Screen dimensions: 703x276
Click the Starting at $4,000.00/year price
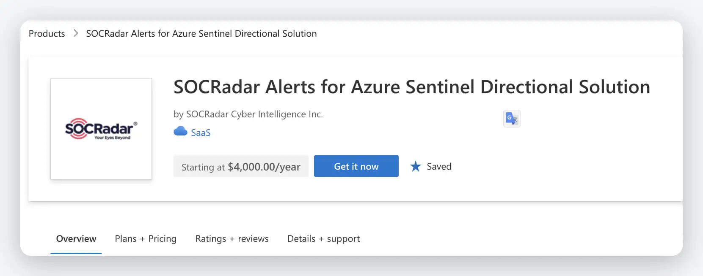tap(241, 166)
